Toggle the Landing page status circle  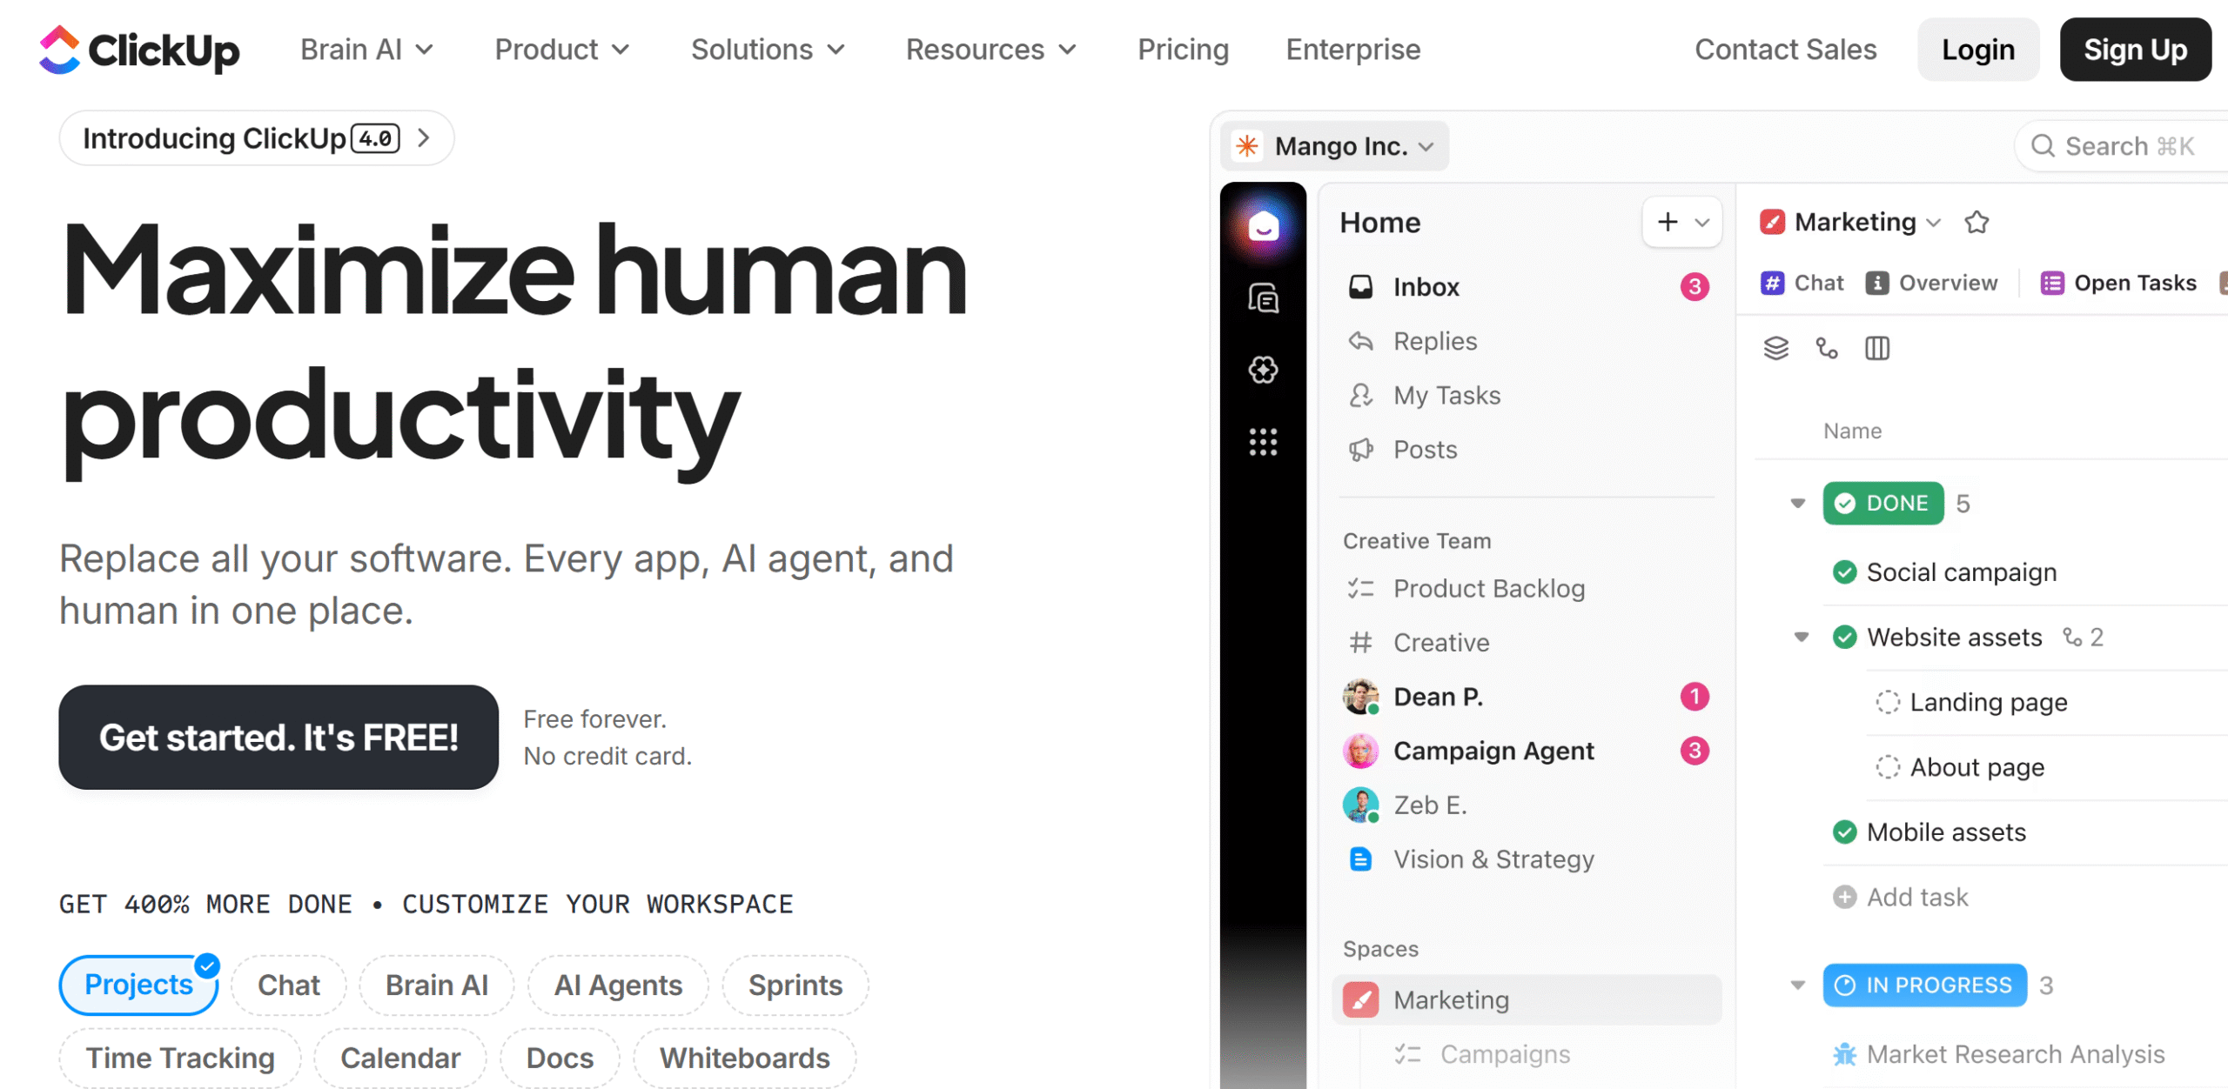pyautogui.click(x=1888, y=702)
